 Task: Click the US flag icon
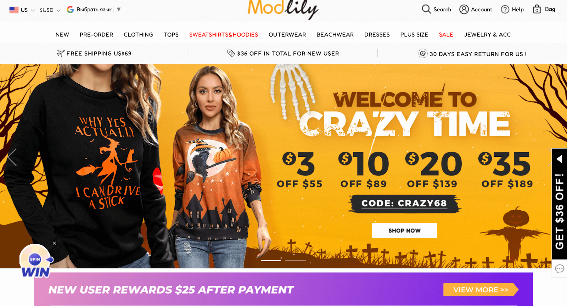[14, 10]
